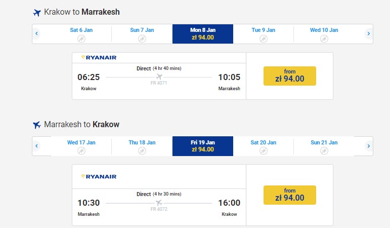Image resolution: width=390 pixels, height=228 pixels.
Task: Select the Mon 8 Jan outbound date tab
Action: coord(202,33)
